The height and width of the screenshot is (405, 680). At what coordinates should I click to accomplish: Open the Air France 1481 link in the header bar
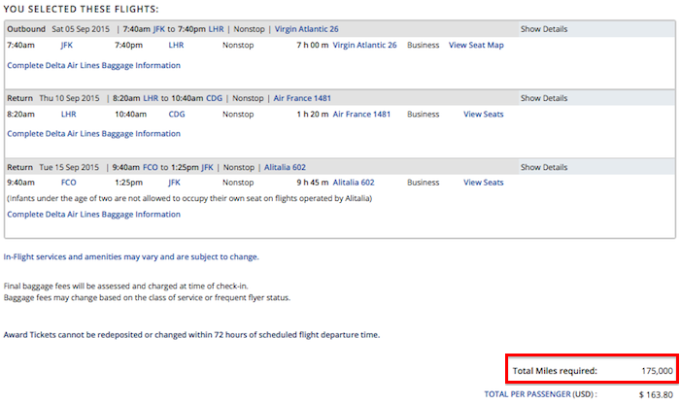point(302,98)
